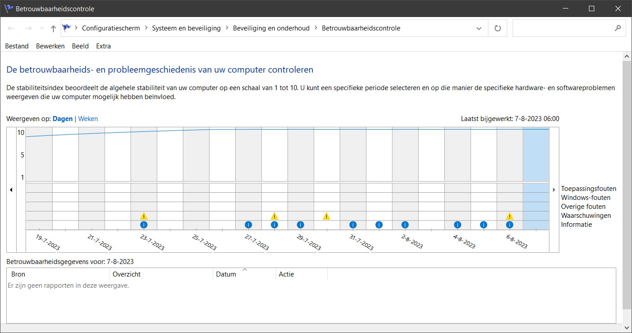632x333 pixels.
Task: Open the address bar history dropdown
Action: (478, 28)
